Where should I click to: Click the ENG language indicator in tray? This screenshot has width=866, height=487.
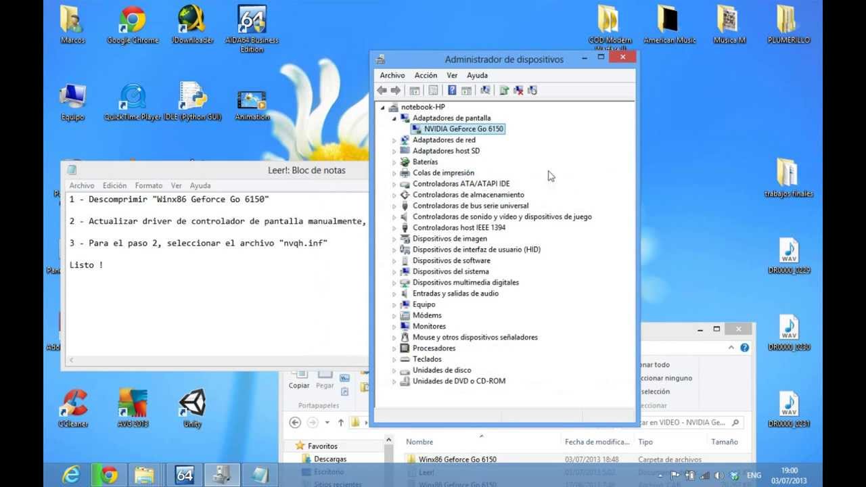coord(754,476)
